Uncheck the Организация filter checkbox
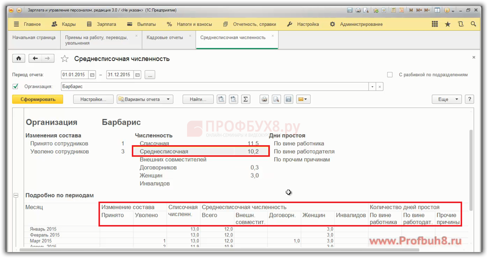 coord(15,86)
